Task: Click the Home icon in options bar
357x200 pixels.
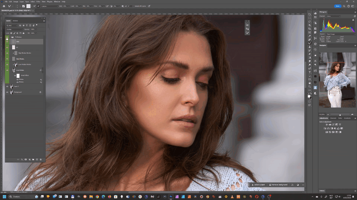Action: point(4,6)
